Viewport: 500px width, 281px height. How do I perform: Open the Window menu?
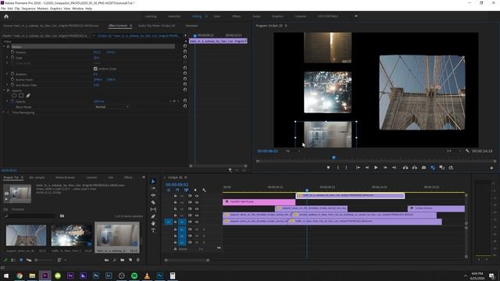pyautogui.click(x=78, y=9)
